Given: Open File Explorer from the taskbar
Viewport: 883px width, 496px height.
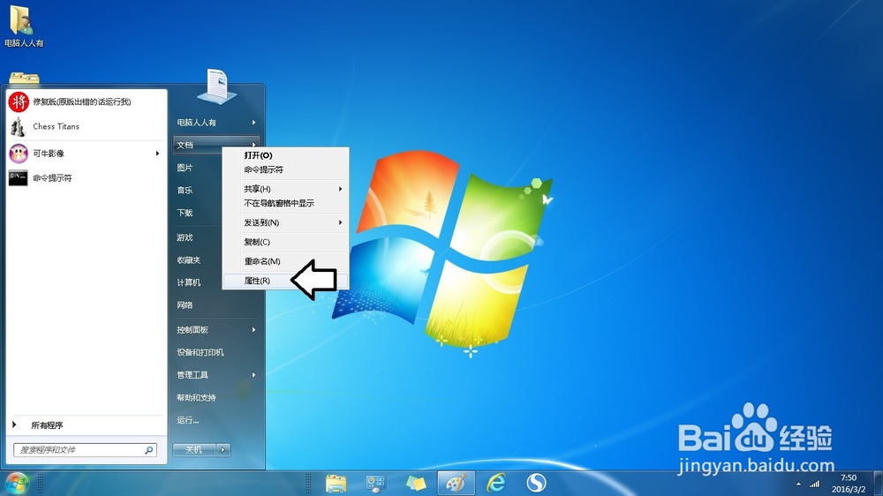Looking at the screenshot, I should [x=336, y=484].
